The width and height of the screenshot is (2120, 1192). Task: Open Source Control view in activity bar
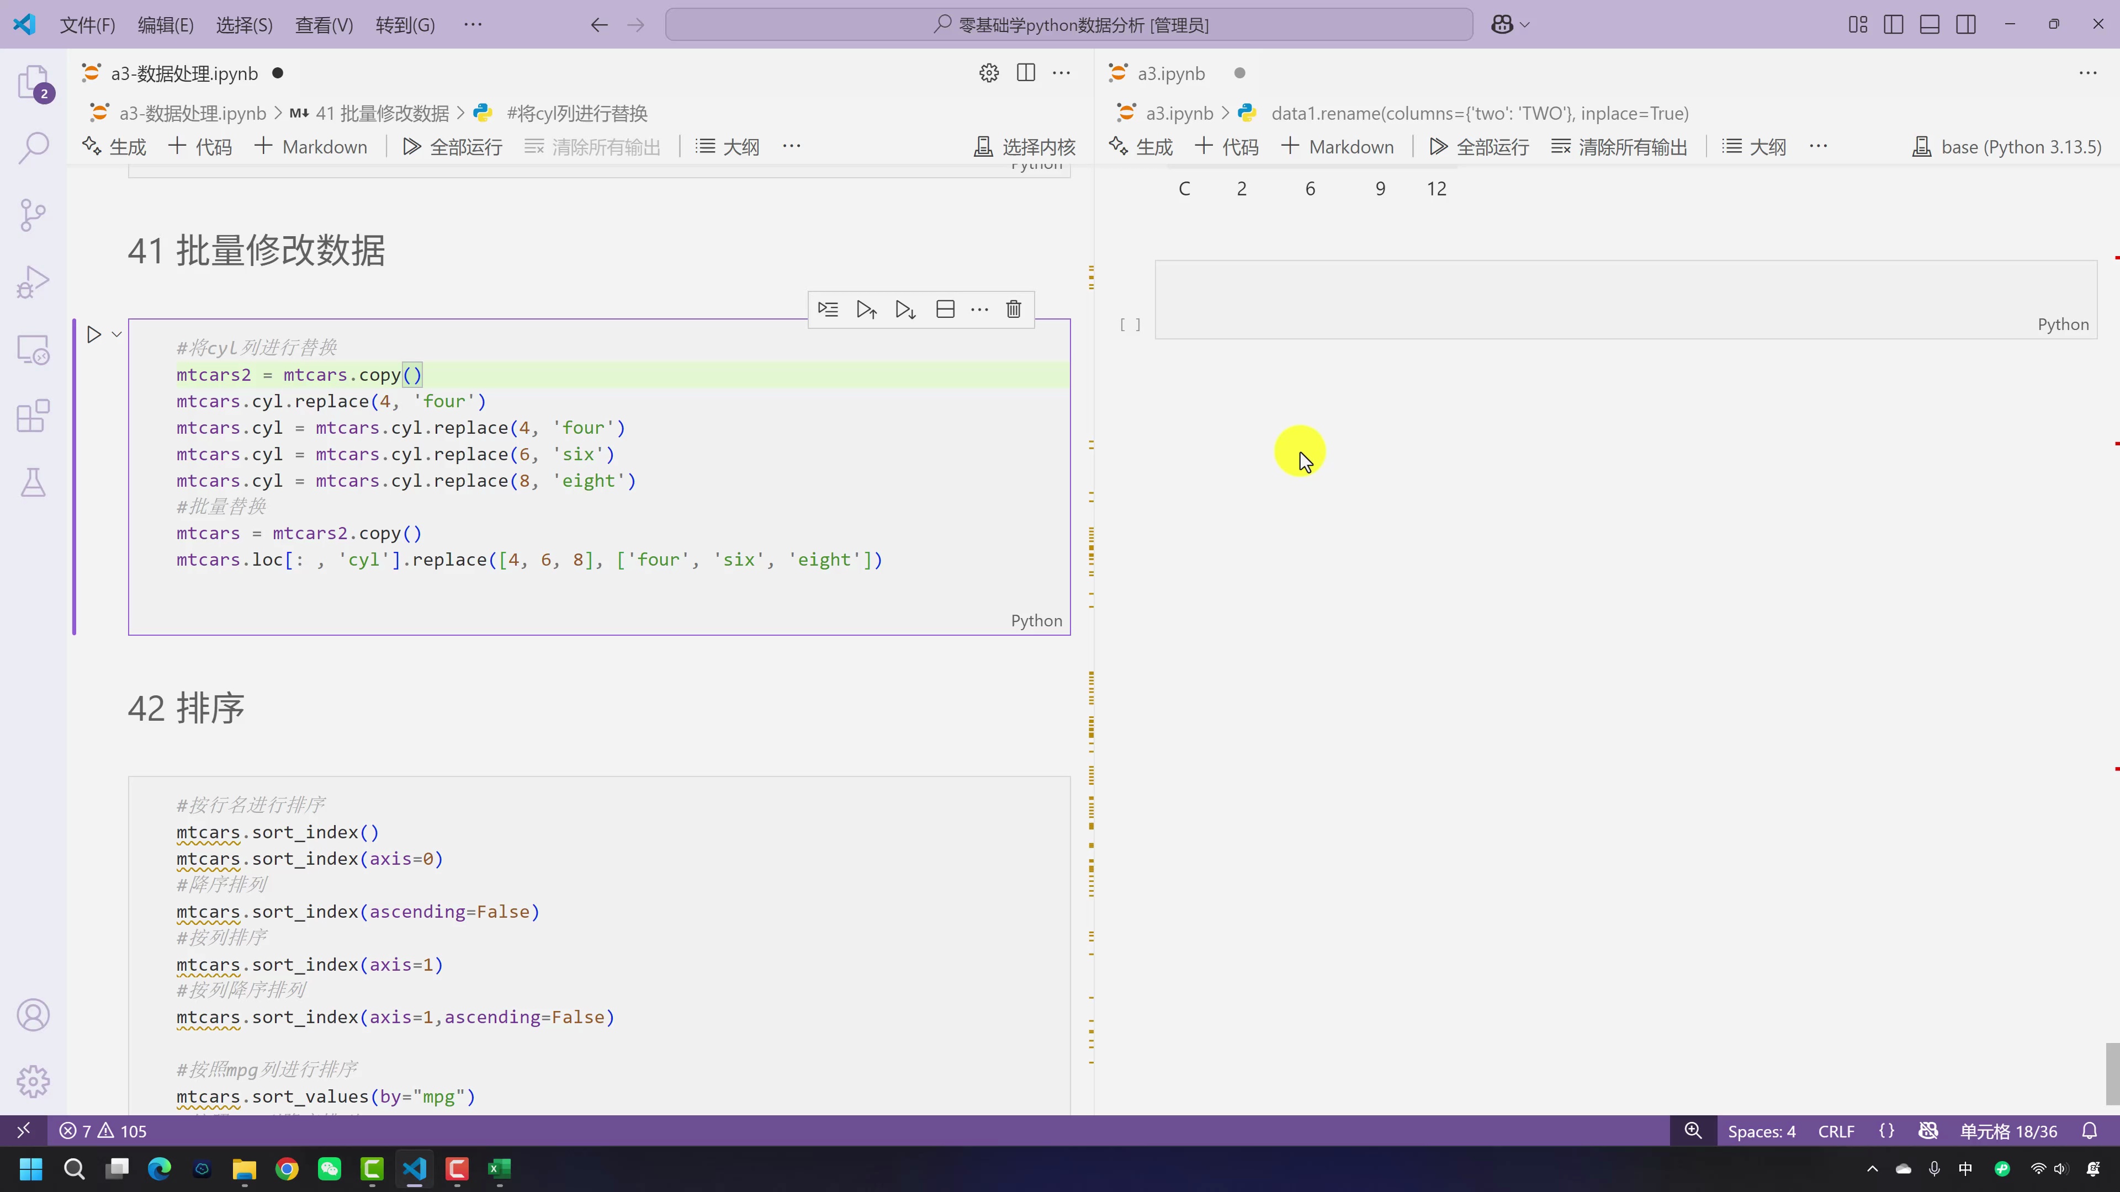pyautogui.click(x=34, y=216)
